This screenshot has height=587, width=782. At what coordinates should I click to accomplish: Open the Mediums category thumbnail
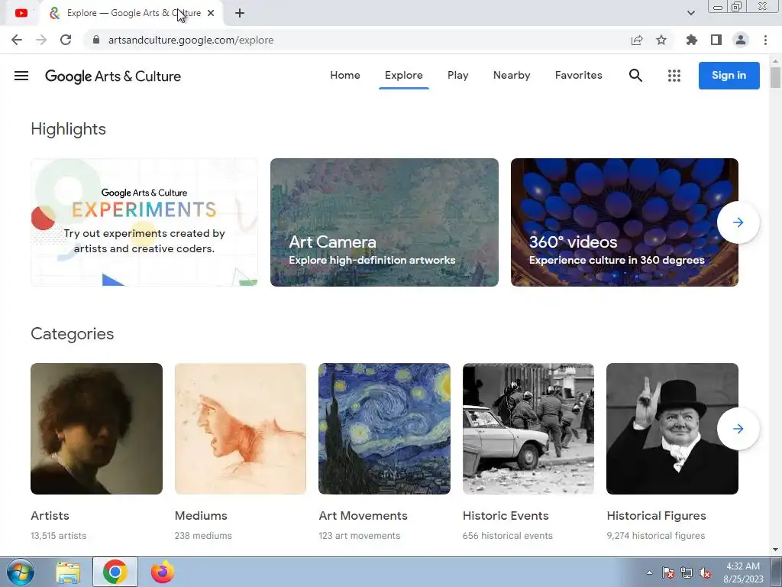click(x=241, y=429)
